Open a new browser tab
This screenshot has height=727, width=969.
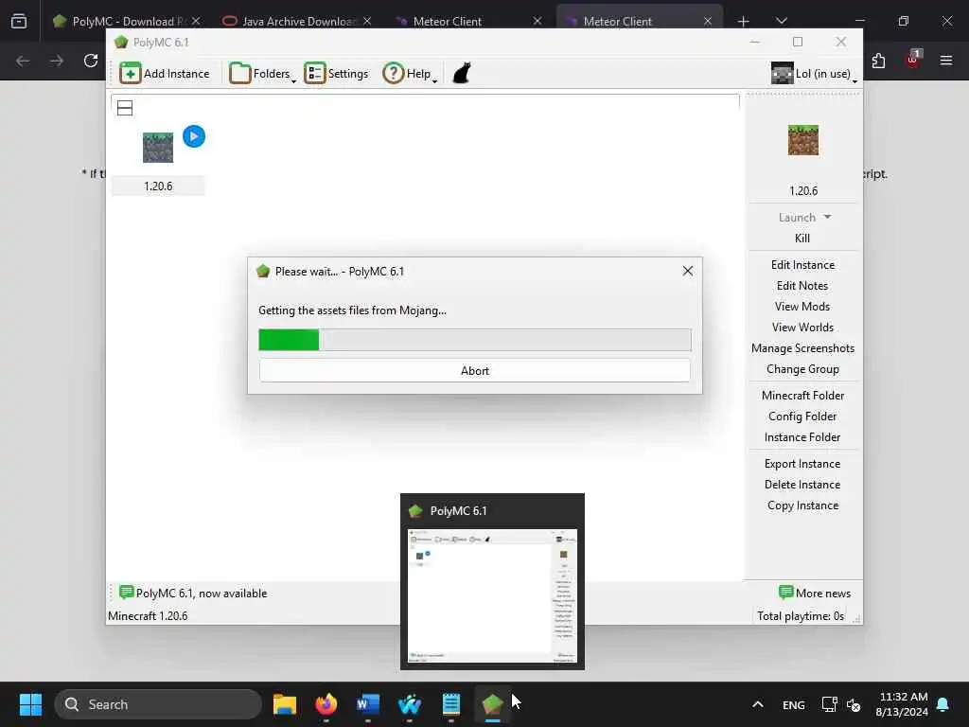744,21
